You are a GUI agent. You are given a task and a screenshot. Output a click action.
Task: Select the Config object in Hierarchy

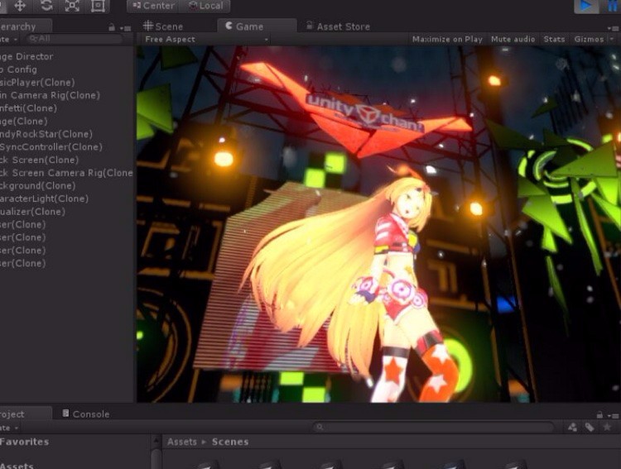coord(66,69)
